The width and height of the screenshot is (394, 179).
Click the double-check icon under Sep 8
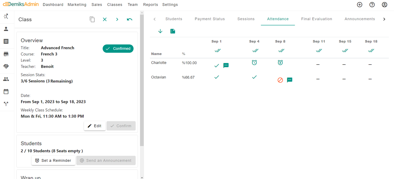[281, 51]
